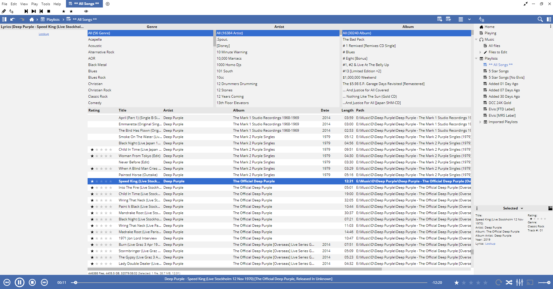Image resolution: width=553 pixels, height=289 pixels.
Task: Click the undo arrow in navigation bar
Action: click(x=13, y=19)
